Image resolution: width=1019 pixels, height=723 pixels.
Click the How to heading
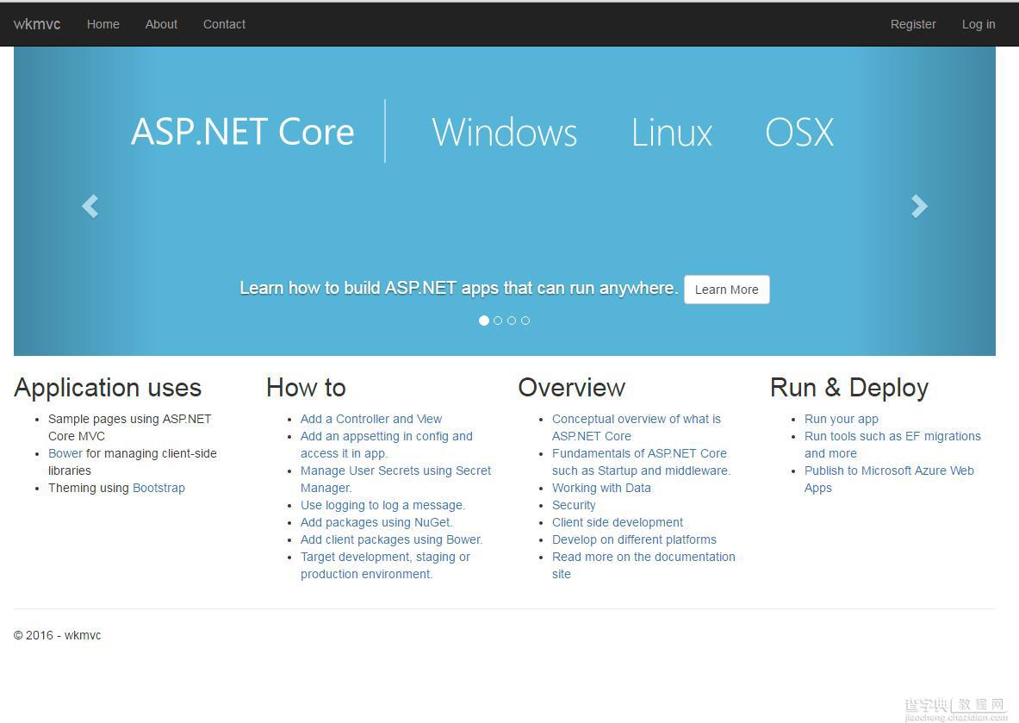[x=306, y=388]
